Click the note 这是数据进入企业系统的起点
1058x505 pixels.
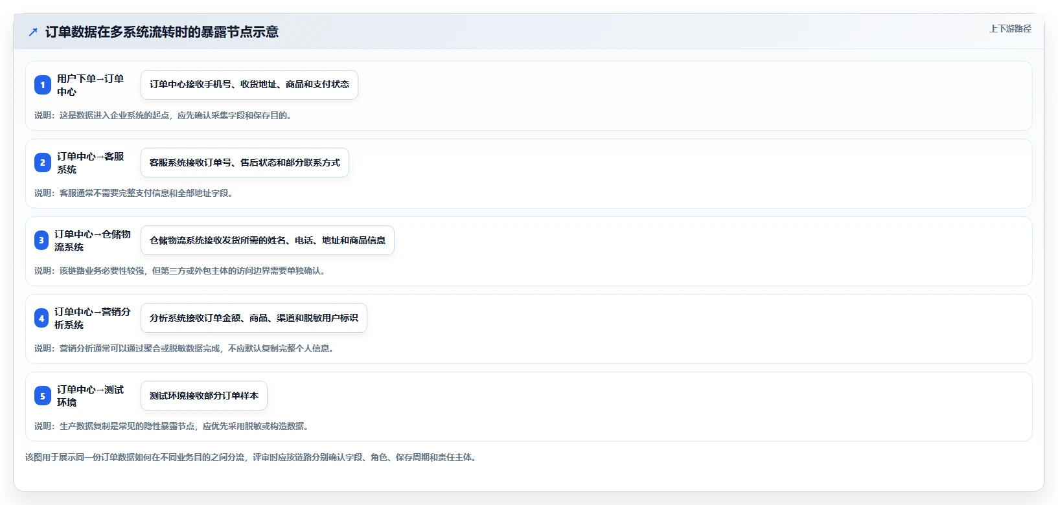(x=164, y=115)
